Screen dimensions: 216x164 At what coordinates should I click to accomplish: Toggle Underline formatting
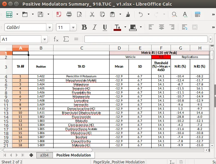coord(105,27)
